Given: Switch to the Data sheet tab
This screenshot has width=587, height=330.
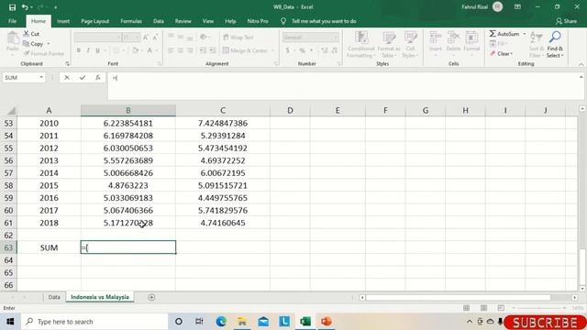Looking at the screenshot, I should [54, 297].
